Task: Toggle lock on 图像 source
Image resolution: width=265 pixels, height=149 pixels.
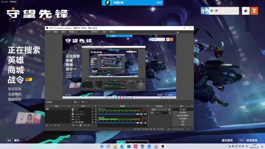Action: coord(96,109)
